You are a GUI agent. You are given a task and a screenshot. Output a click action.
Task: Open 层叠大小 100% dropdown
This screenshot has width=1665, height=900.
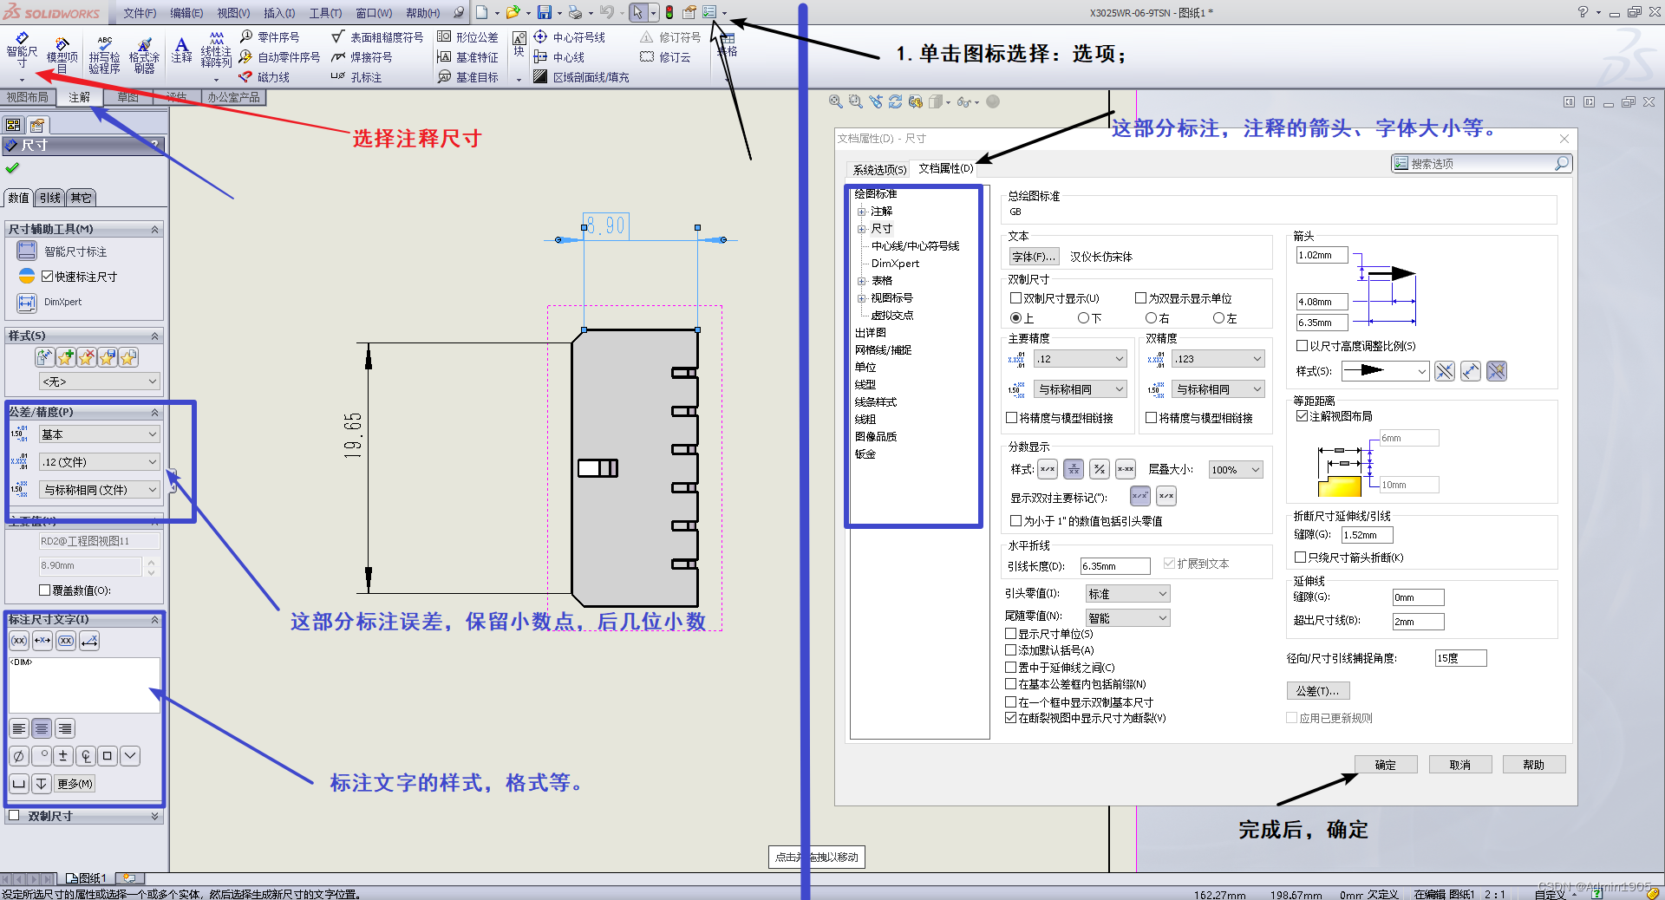(1236, 469)
